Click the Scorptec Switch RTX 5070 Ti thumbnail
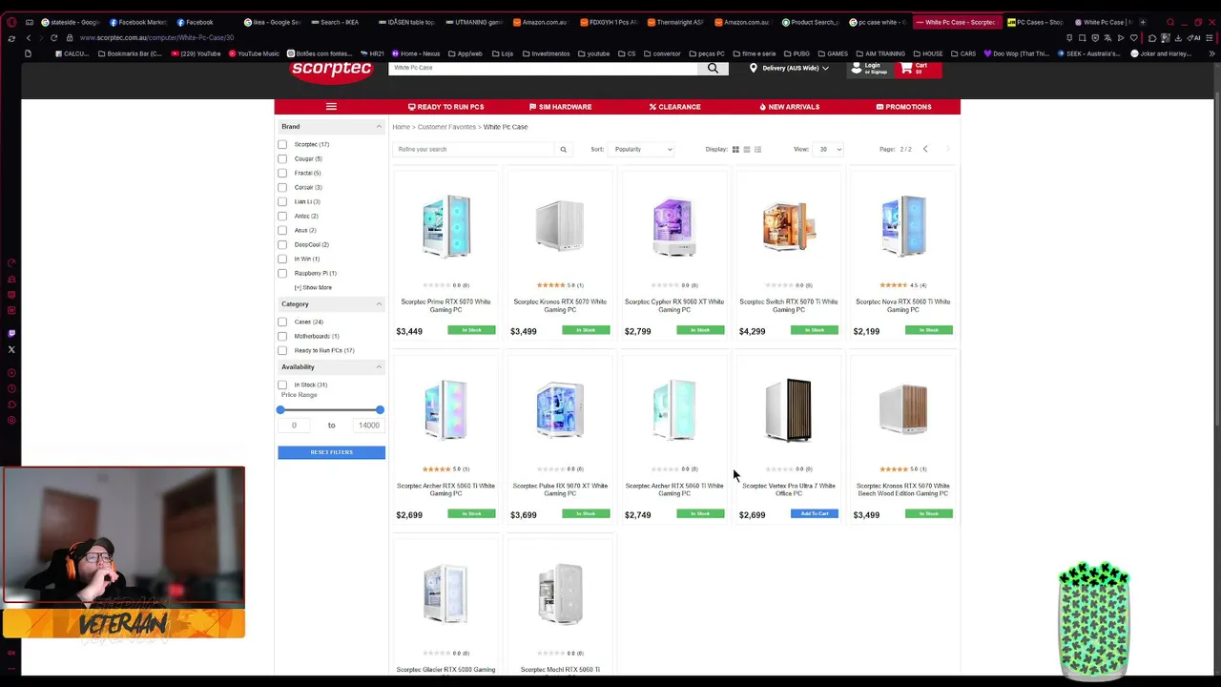Viewport: 1221px width, 687px height. (x=789, y=226)
